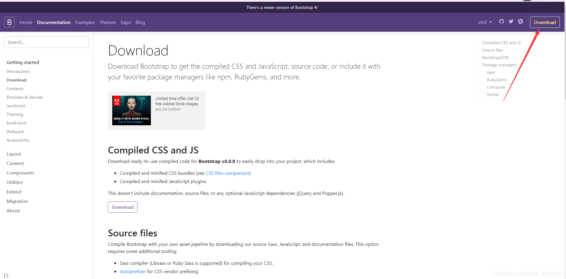The height and width of the screenshot is (279, 566).
Task: Expand the Content sidebar section
Action: click(15, 163)
